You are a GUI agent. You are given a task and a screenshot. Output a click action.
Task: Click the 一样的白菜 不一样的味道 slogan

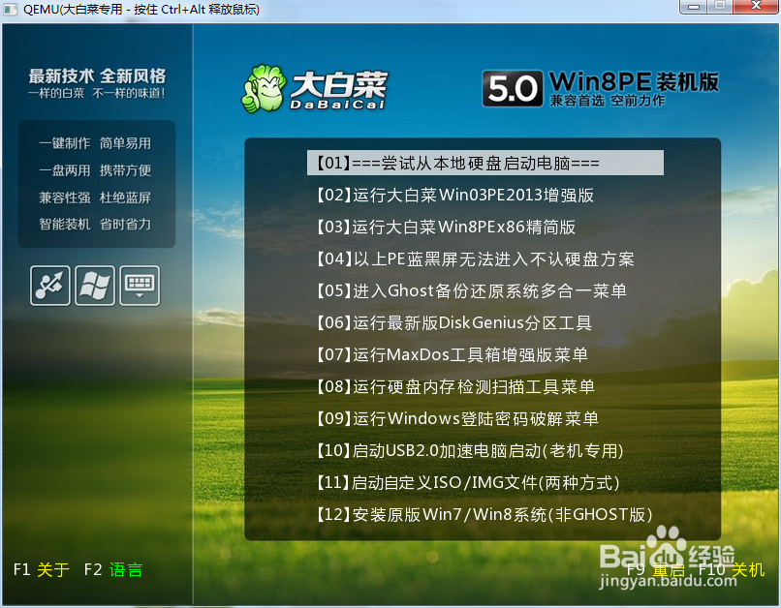[x=97, y=93]
